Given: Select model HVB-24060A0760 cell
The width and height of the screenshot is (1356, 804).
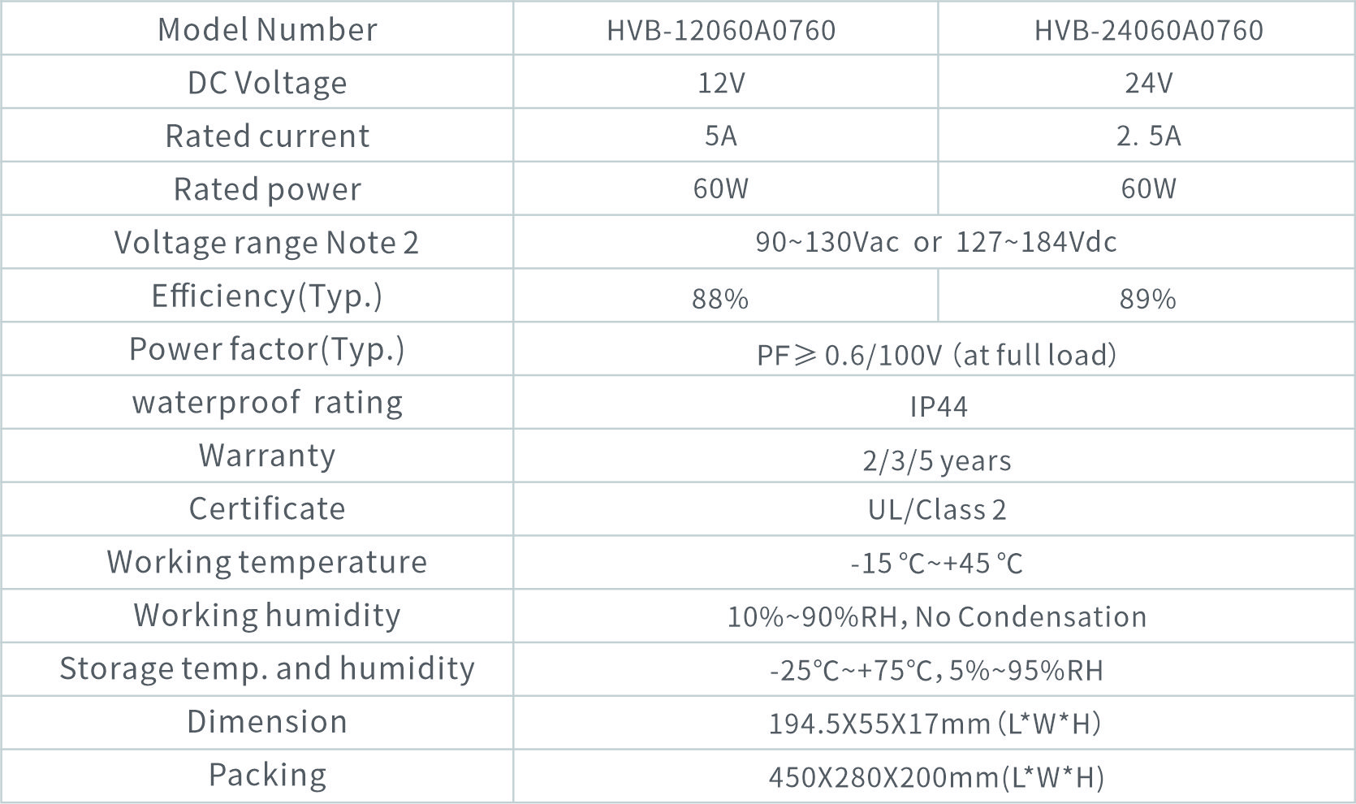Looking at the screenshot, I should coord(1148,31).
